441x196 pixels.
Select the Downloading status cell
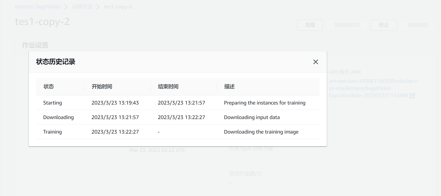pos(58,117)
